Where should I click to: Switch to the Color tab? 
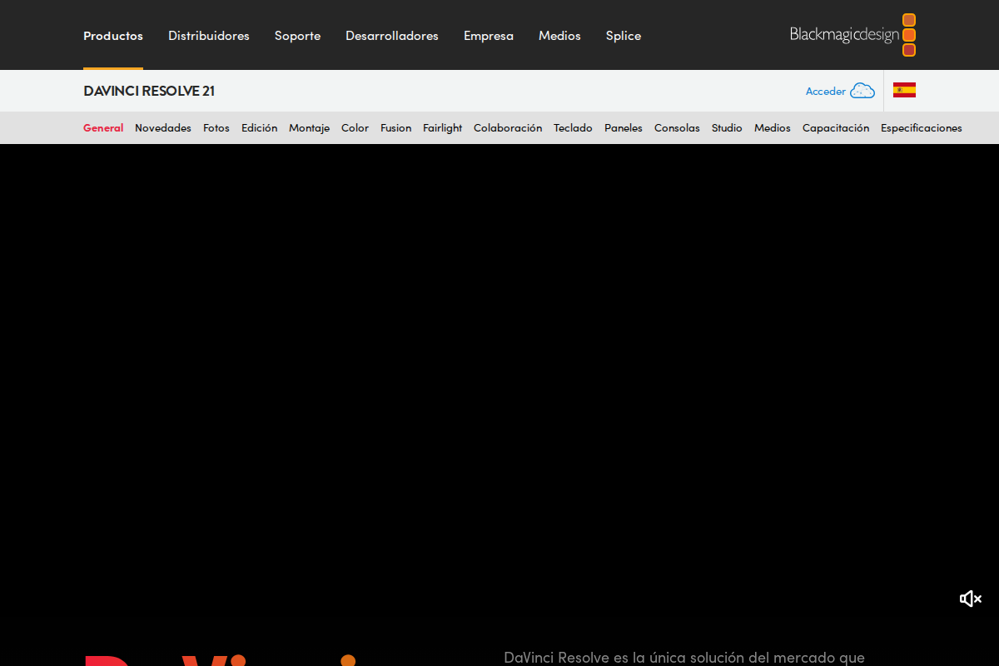[355, 128]
